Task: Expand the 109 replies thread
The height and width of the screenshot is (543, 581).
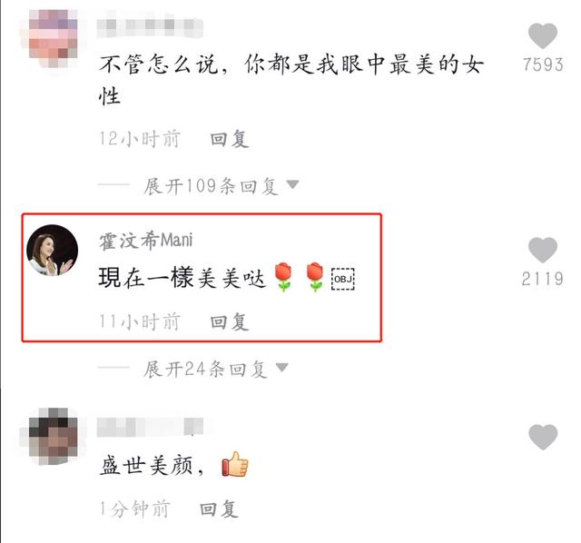Action: (211, 185)
